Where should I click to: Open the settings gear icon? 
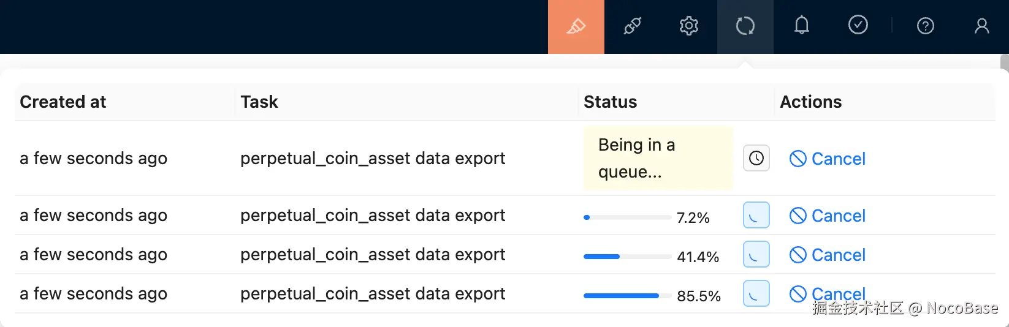(689, 26)
